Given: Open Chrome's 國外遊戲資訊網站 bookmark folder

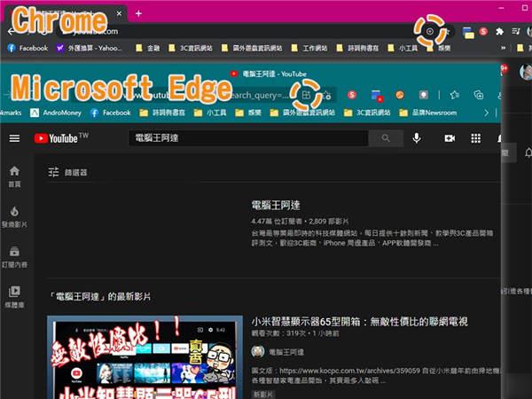Looking at the screenshot, I should [252, 48].
